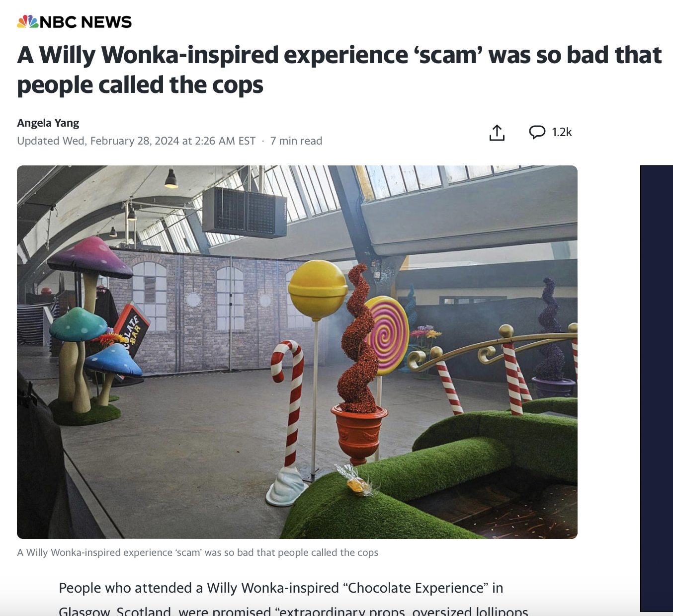The height and width of the screenshot is (616, 673).
Task: Click the Willy Wonka article headline
Action: coord(339,70)
